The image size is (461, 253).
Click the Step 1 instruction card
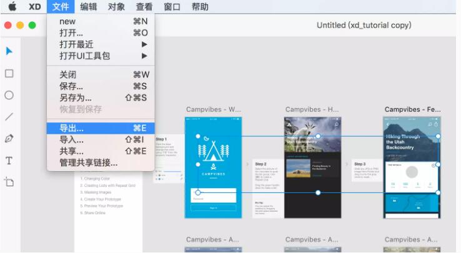click(x=169, y=159)
